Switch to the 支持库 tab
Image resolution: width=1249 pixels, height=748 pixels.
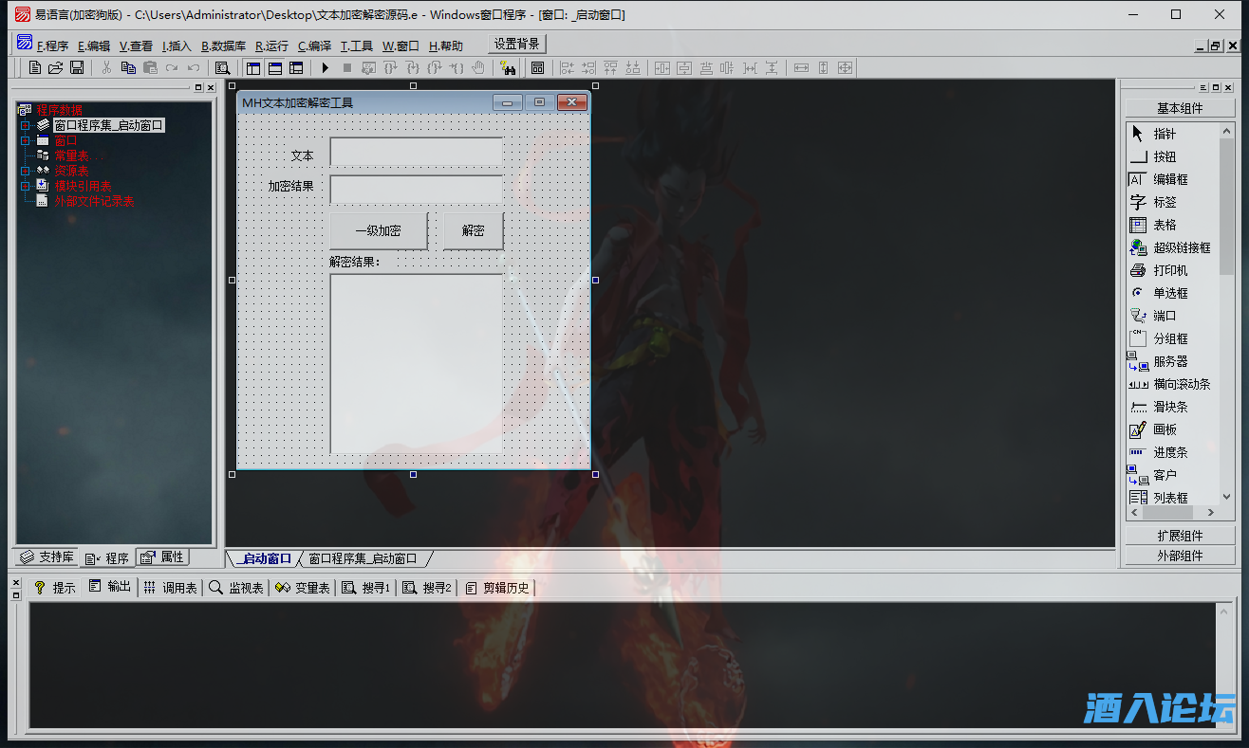47,557
